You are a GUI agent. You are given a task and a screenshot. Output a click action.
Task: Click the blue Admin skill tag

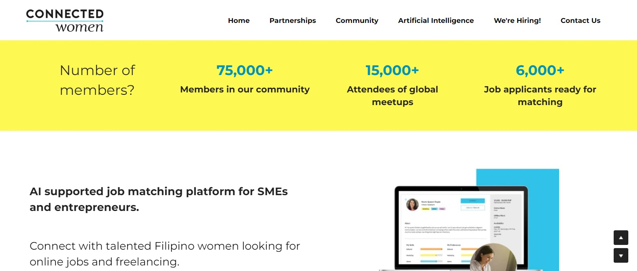click(x=435, y=209)
